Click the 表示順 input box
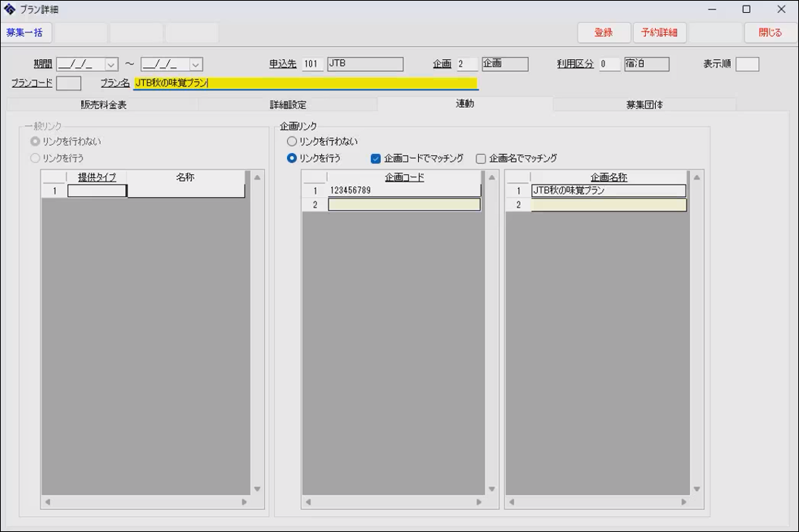 pyautogui.click(x=747, y=64)
